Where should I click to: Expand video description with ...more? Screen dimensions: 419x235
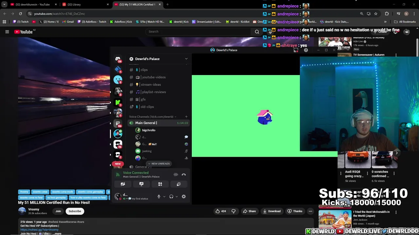57,234
